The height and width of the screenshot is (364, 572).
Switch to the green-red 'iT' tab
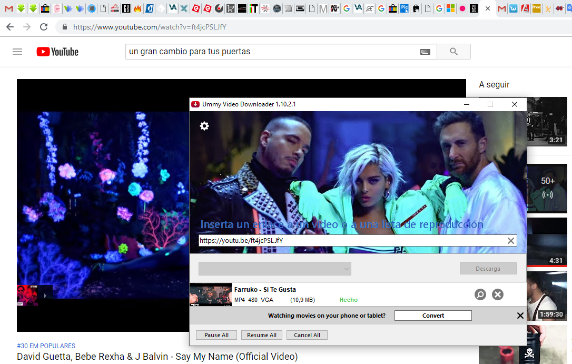click(253, 8)
